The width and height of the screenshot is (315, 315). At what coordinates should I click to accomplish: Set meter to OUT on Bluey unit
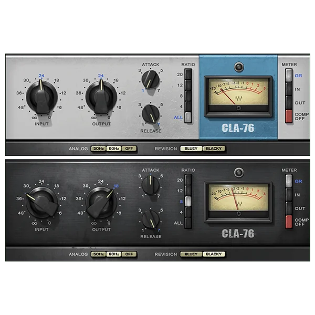coord(289,103)
